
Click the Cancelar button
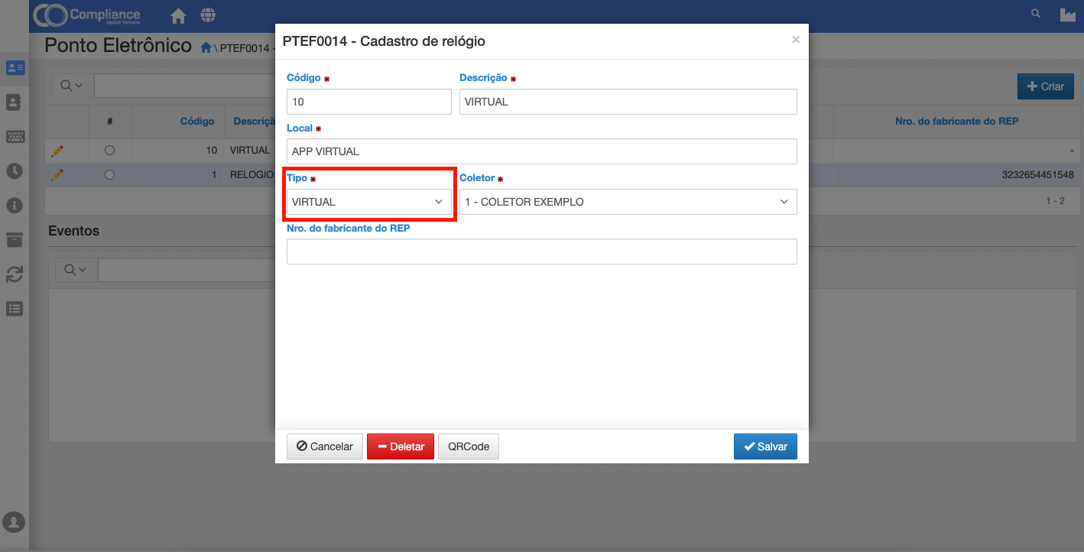tap(324, 446)
